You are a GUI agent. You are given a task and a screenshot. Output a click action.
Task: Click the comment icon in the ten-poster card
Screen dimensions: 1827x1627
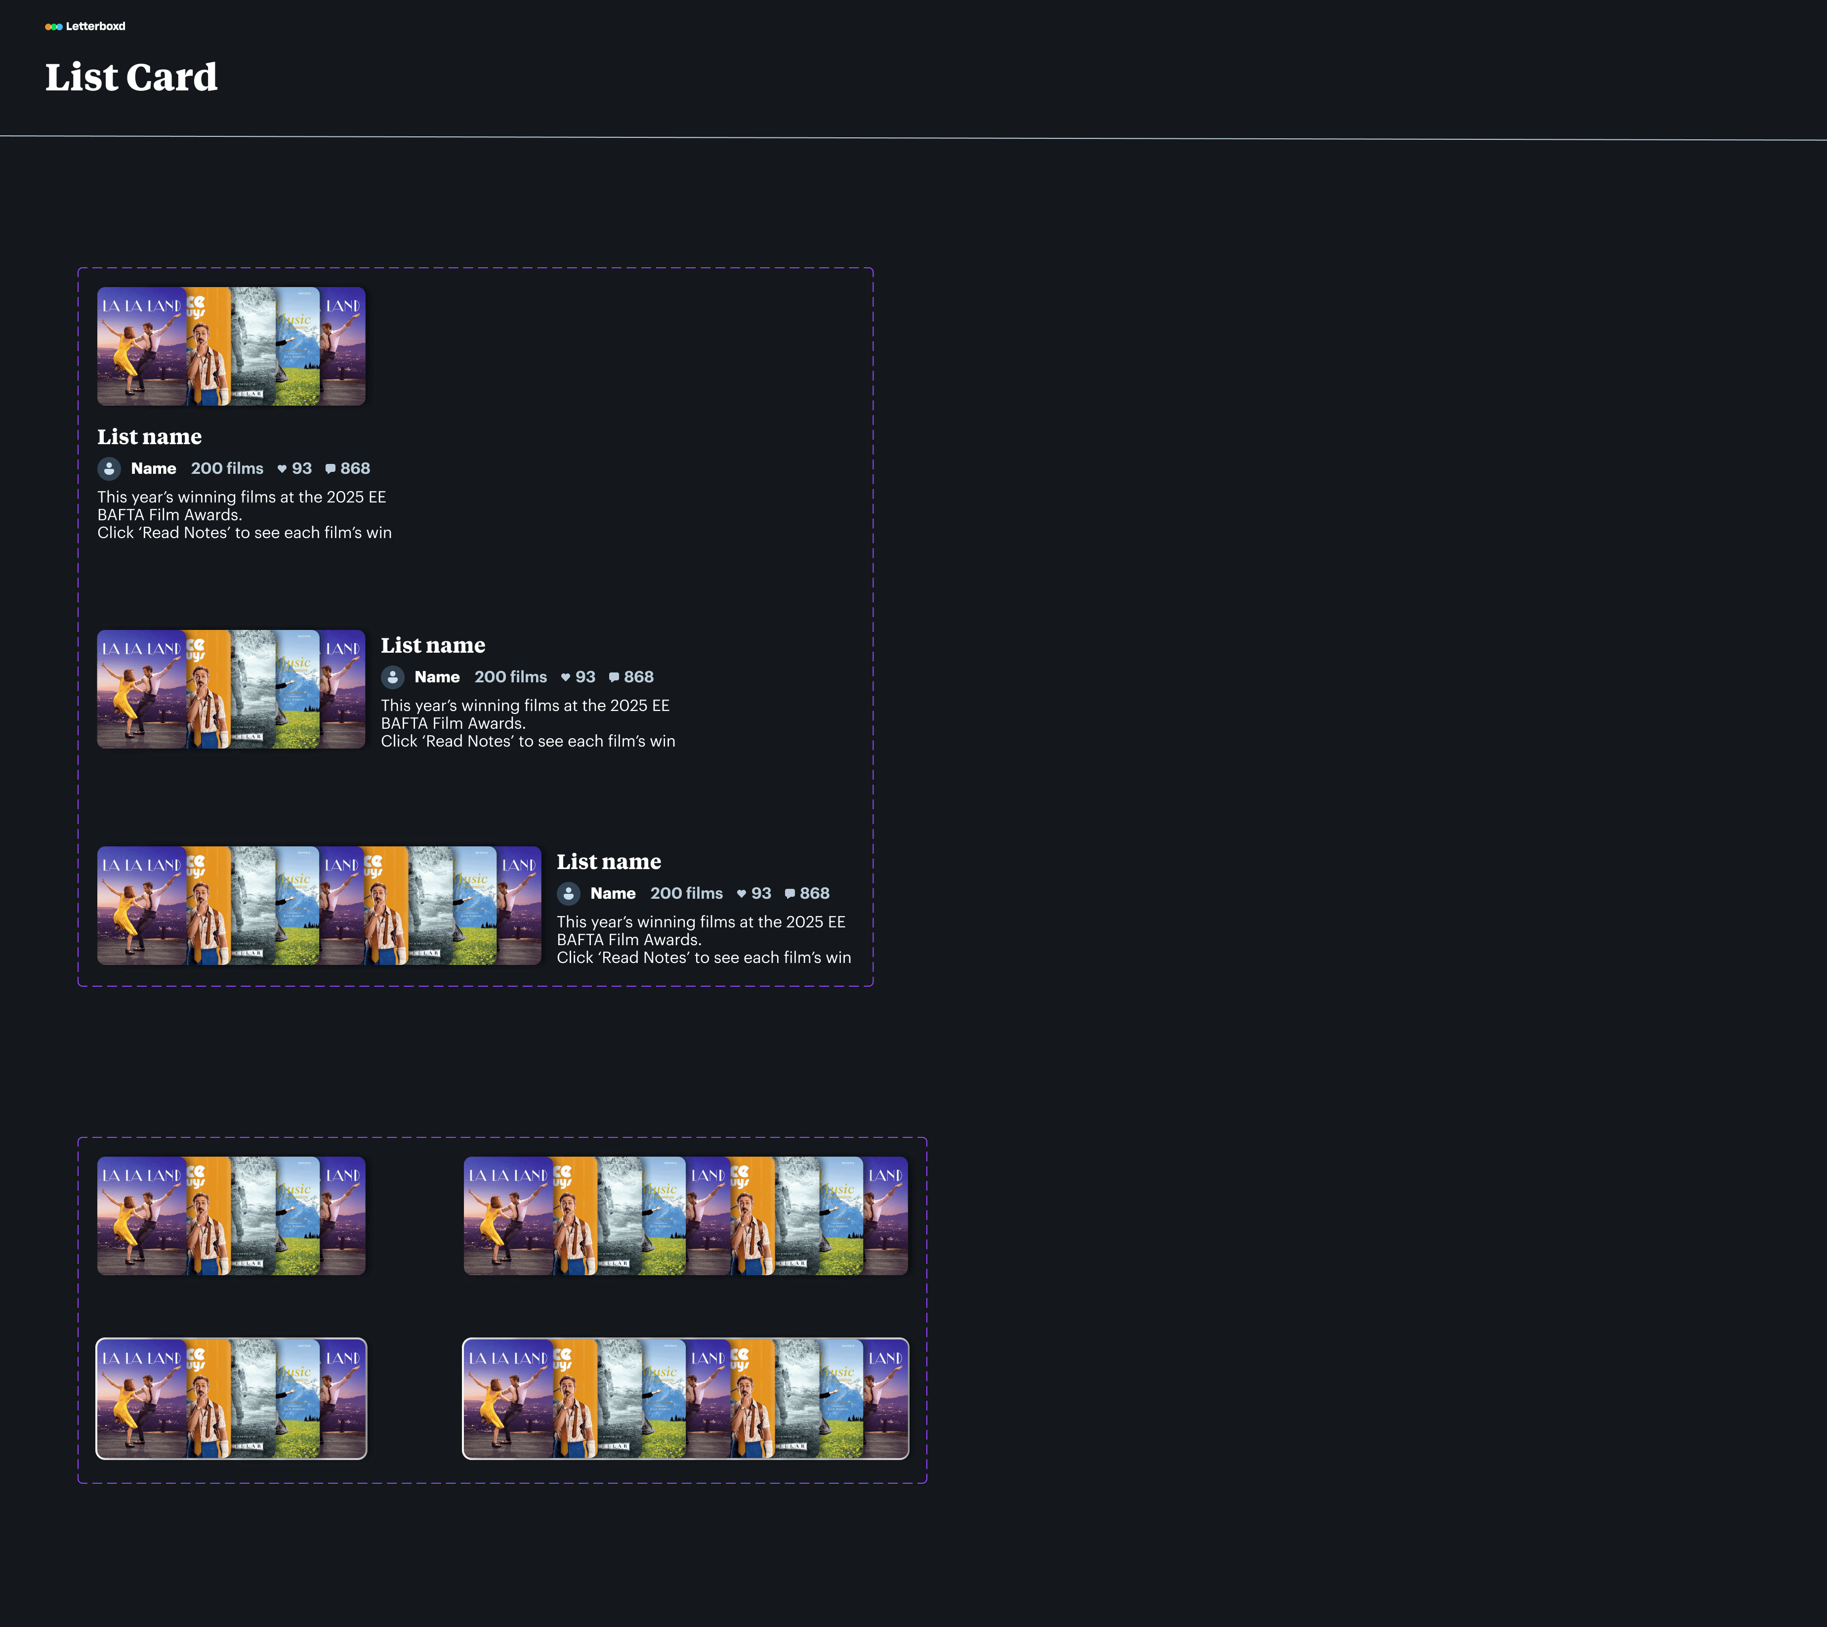[789, 893]
